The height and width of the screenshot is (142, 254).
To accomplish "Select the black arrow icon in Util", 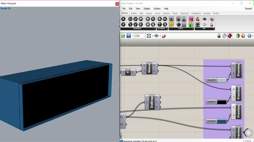I will pyautogui.click(x=205, y=19).
